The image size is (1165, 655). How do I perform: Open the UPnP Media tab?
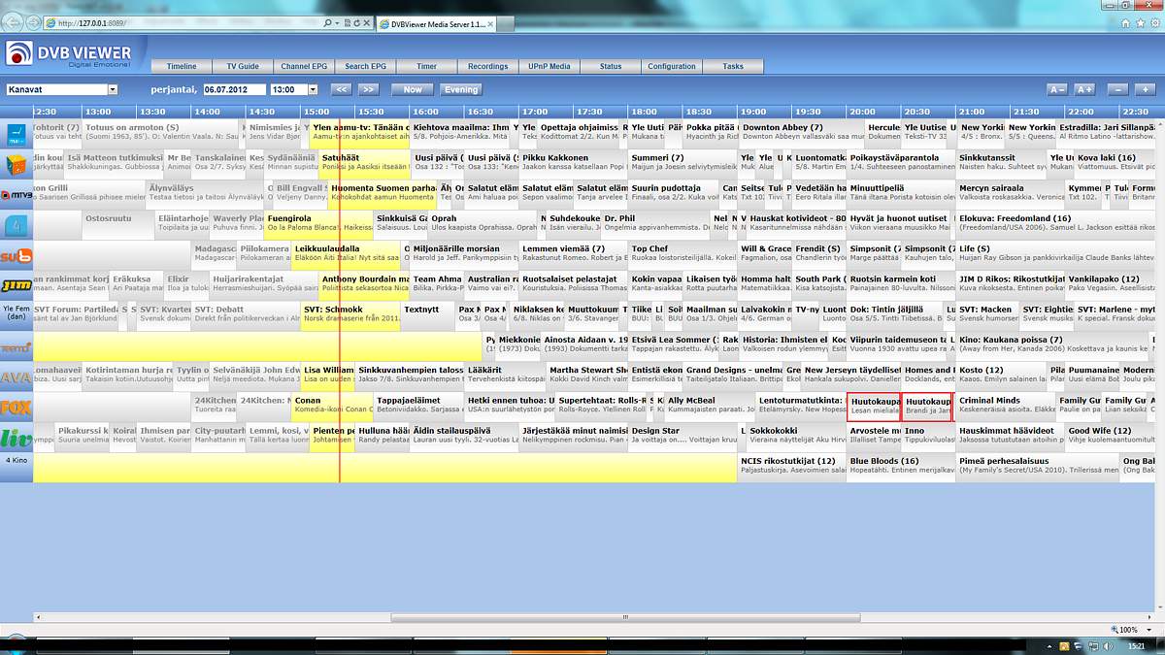549,66
